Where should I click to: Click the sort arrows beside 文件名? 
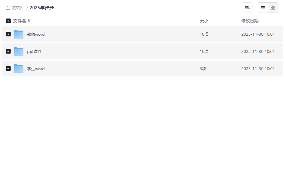[x=29, y=21]
